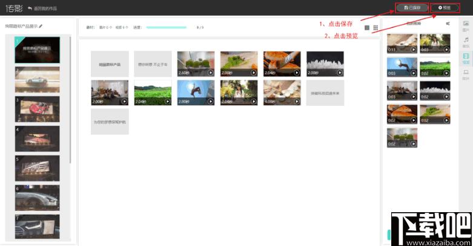Open the Music panel in right sidebar
473x246 pixels.
click(x=466, y=42)
